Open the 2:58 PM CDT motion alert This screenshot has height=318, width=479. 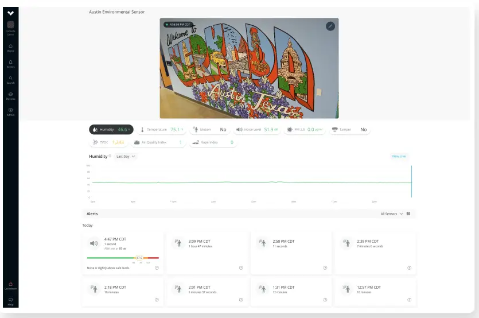click(291, 253)
